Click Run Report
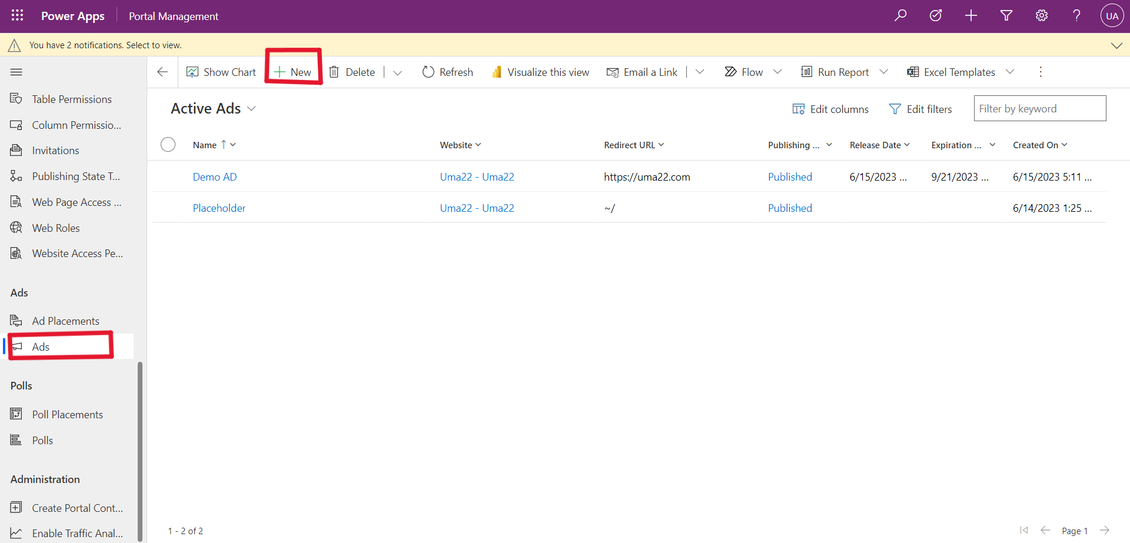1130x543 pixels. pyautogui.click(x=835, y=72)
